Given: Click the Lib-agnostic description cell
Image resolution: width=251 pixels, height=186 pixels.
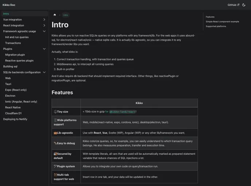Looking at the screenshot, I should 139,133.
